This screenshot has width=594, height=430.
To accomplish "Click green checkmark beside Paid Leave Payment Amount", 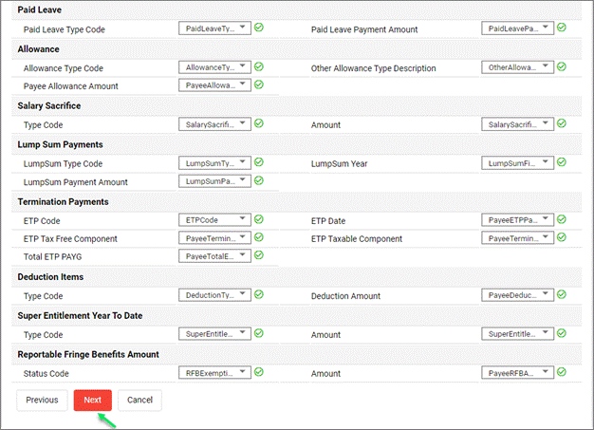I will [562, 28].
